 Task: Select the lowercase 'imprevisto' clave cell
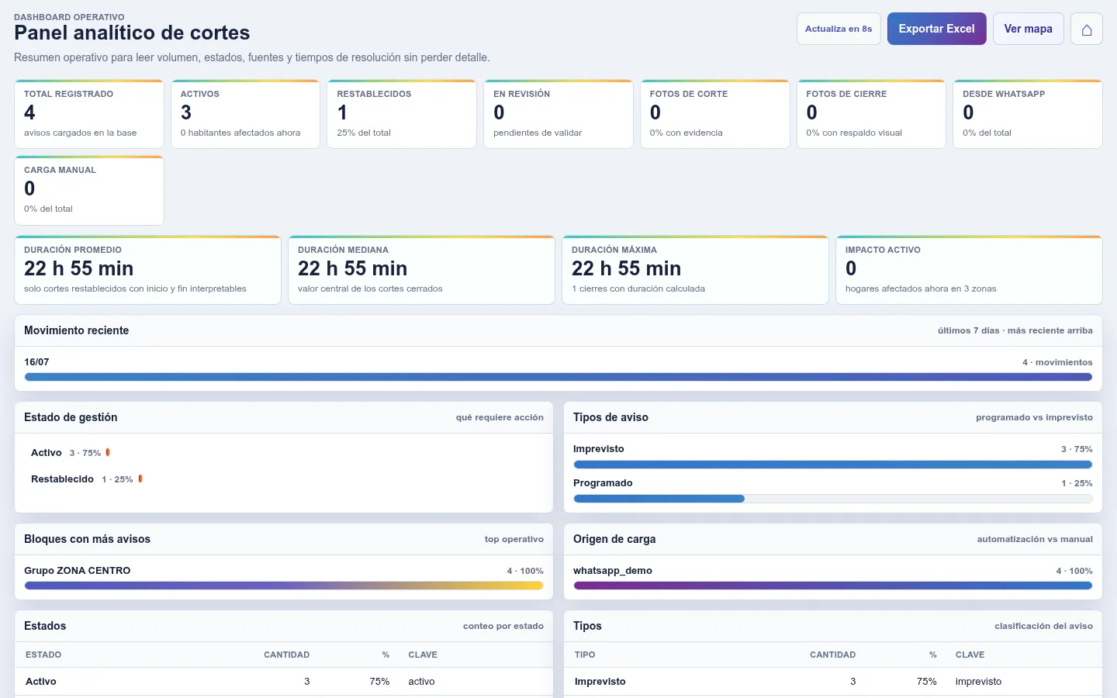coord(978,682)
